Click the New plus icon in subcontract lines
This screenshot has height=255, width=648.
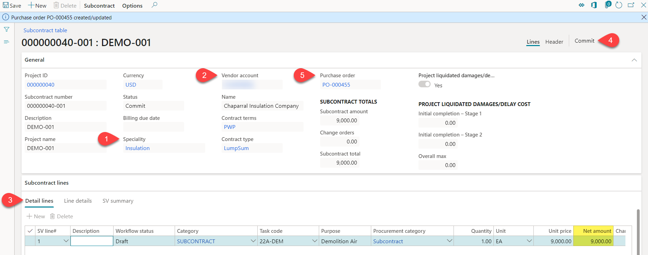click(30, 216)
